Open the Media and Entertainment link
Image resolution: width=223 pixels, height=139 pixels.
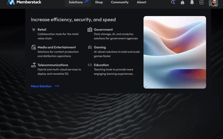click(x=57, y=47)
